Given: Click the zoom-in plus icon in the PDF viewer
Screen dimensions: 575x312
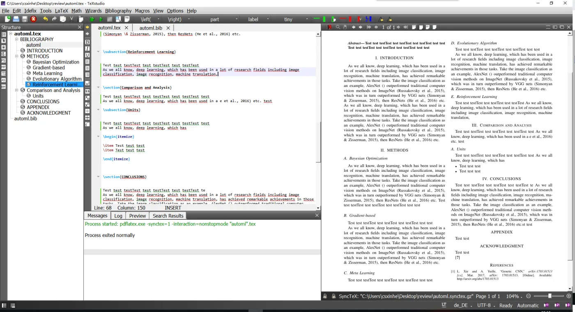Looking at the screenshot, I should pos(568,296).
